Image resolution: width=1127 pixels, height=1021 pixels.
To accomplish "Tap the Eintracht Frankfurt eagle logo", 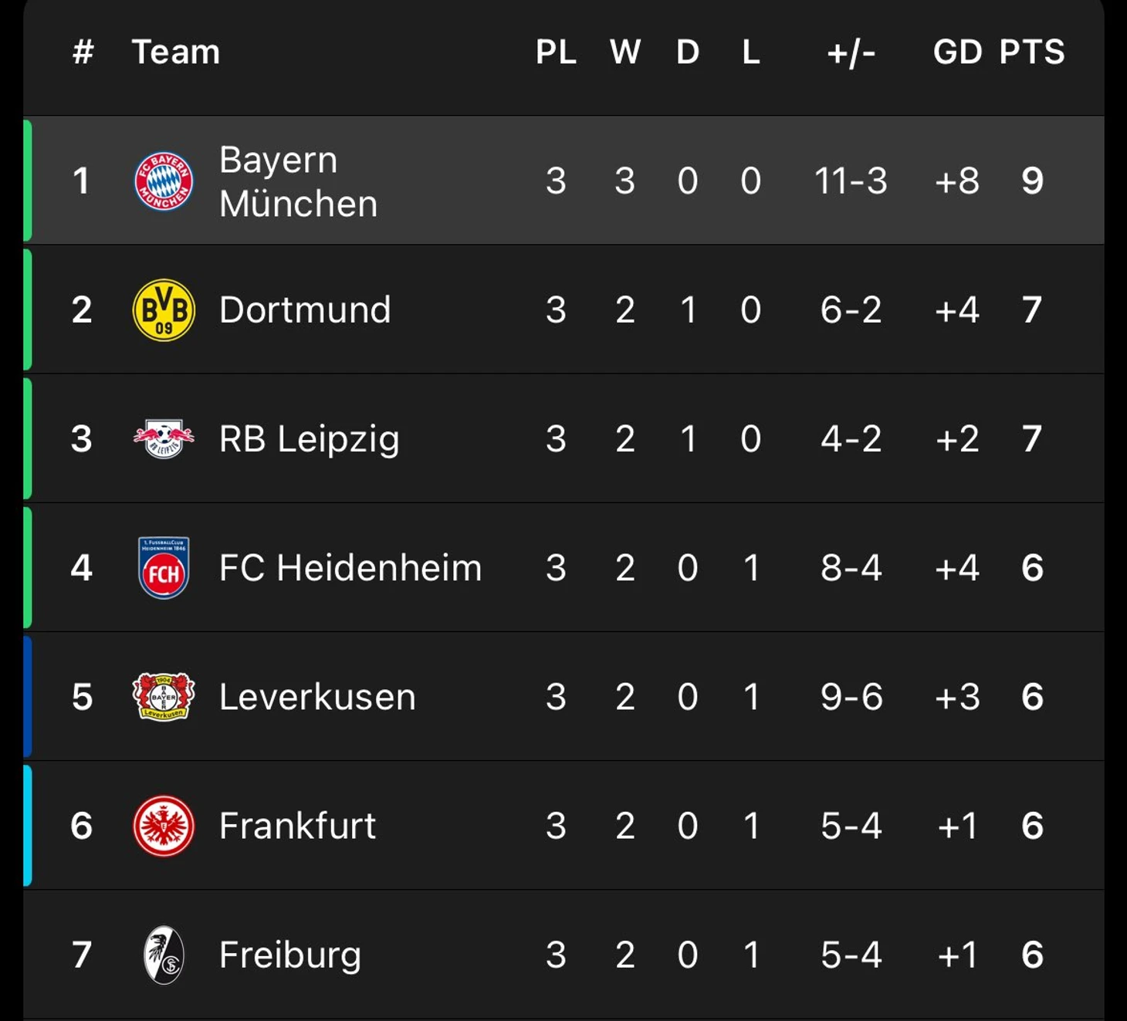I will [164, 826].
